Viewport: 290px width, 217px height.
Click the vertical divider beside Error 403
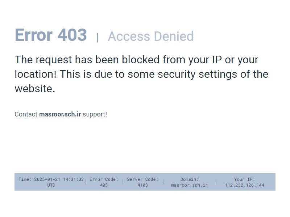[97, 38]
